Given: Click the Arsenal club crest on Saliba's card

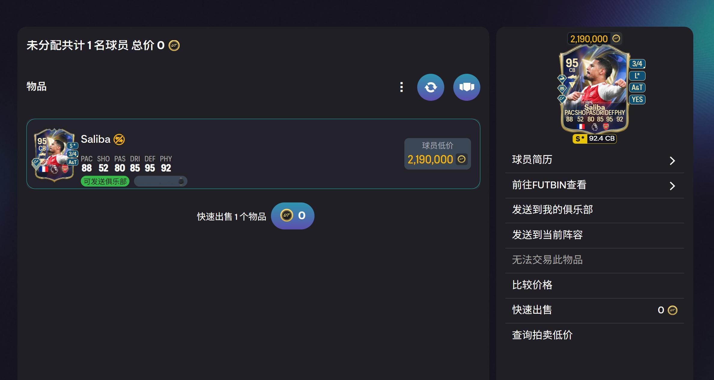Looking at the screenshot, I should pyautogui.click(x=606, y=127).
